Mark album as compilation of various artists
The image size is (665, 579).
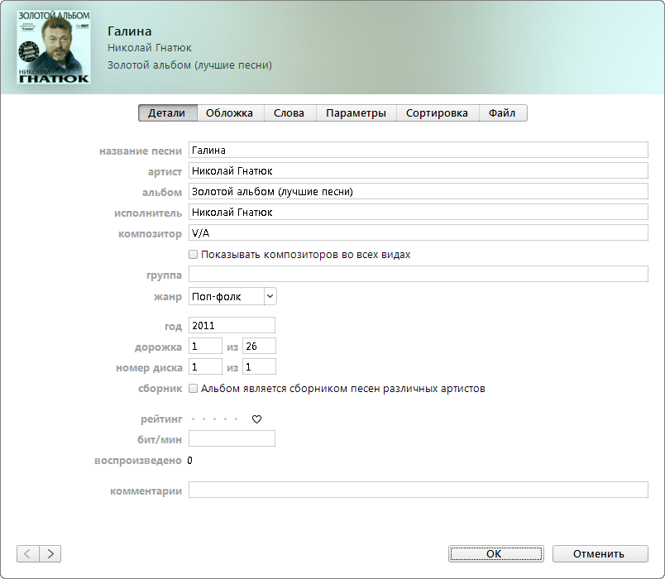coord(194,388)
